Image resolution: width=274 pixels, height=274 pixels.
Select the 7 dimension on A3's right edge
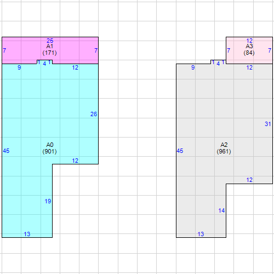tap(270, 50)
